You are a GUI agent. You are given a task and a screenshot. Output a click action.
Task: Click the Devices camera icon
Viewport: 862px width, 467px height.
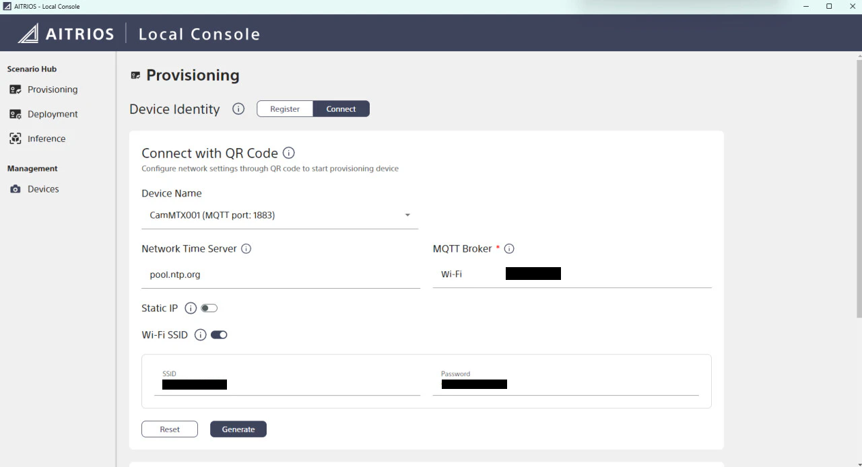click(x=15, y=189)
